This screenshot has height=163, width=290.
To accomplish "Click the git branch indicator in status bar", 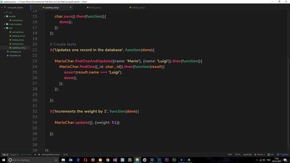I will click(260, 154).
